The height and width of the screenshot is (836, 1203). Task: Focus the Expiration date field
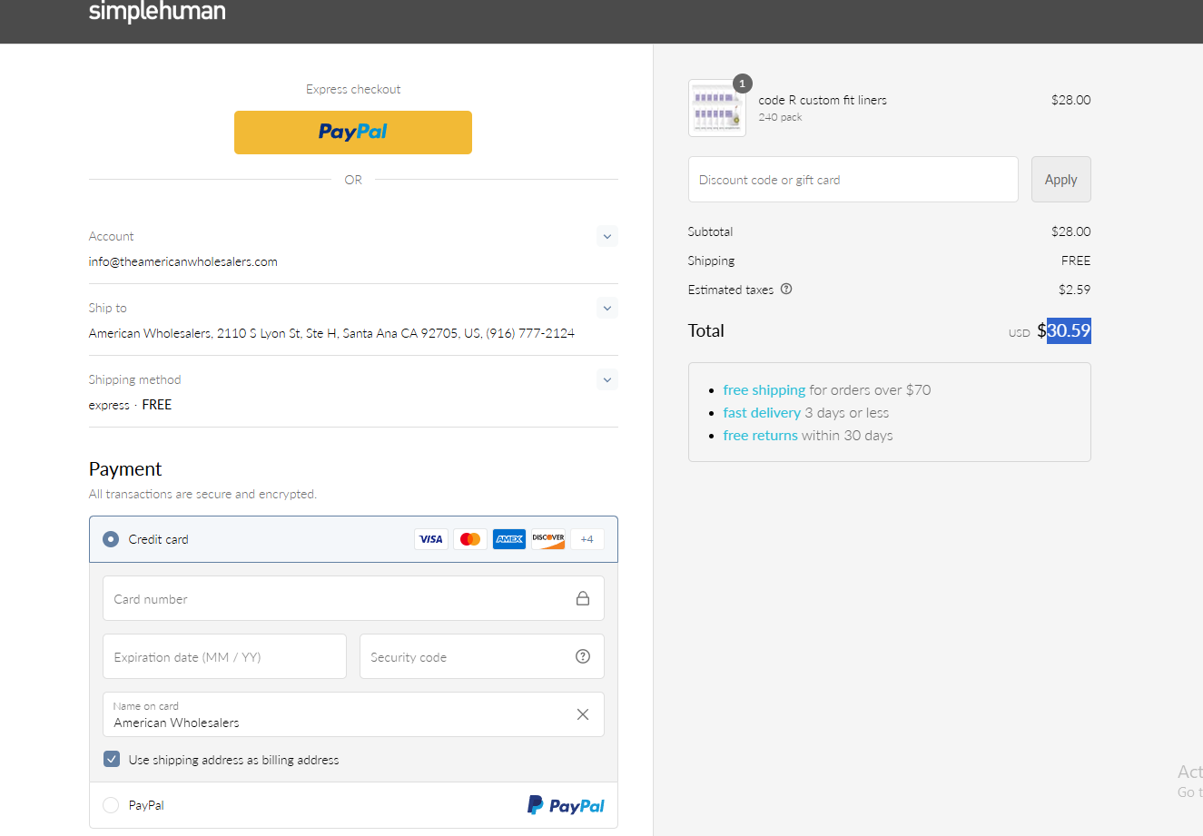pyautogui.click(x=224, y=656)
